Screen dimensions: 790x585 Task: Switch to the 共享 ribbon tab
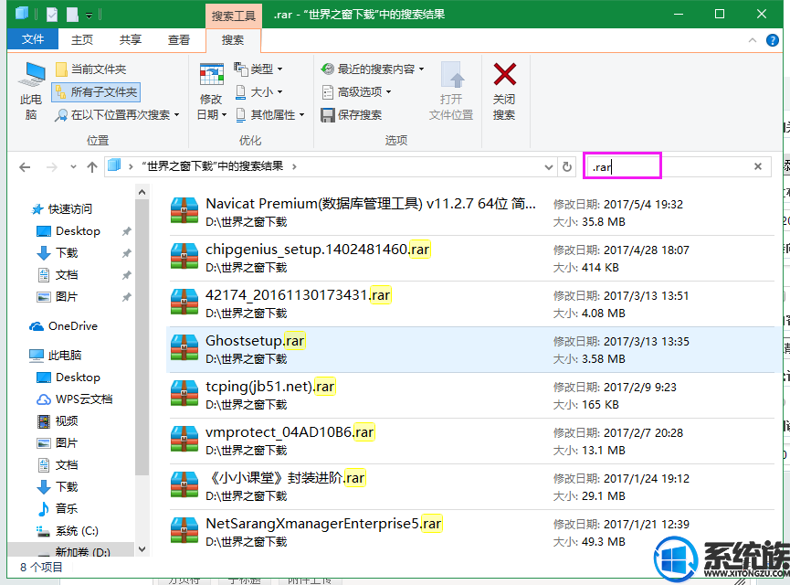coord(131,39)
